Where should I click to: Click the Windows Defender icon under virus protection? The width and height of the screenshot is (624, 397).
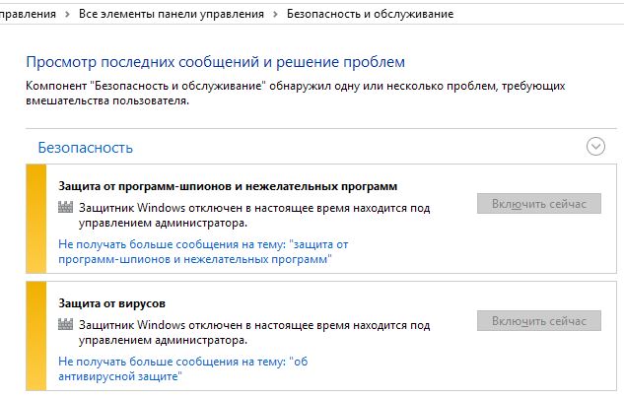pyautogui.click(x=67, y=324)
